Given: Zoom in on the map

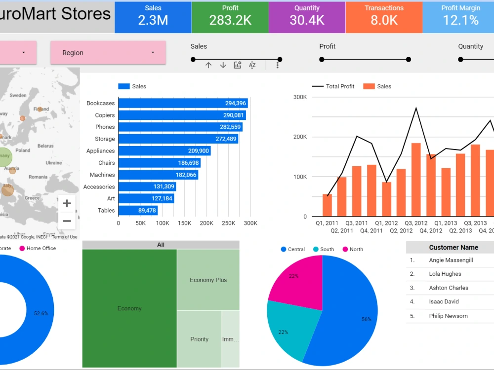Looking at the screenshot, I should [67, 203].
